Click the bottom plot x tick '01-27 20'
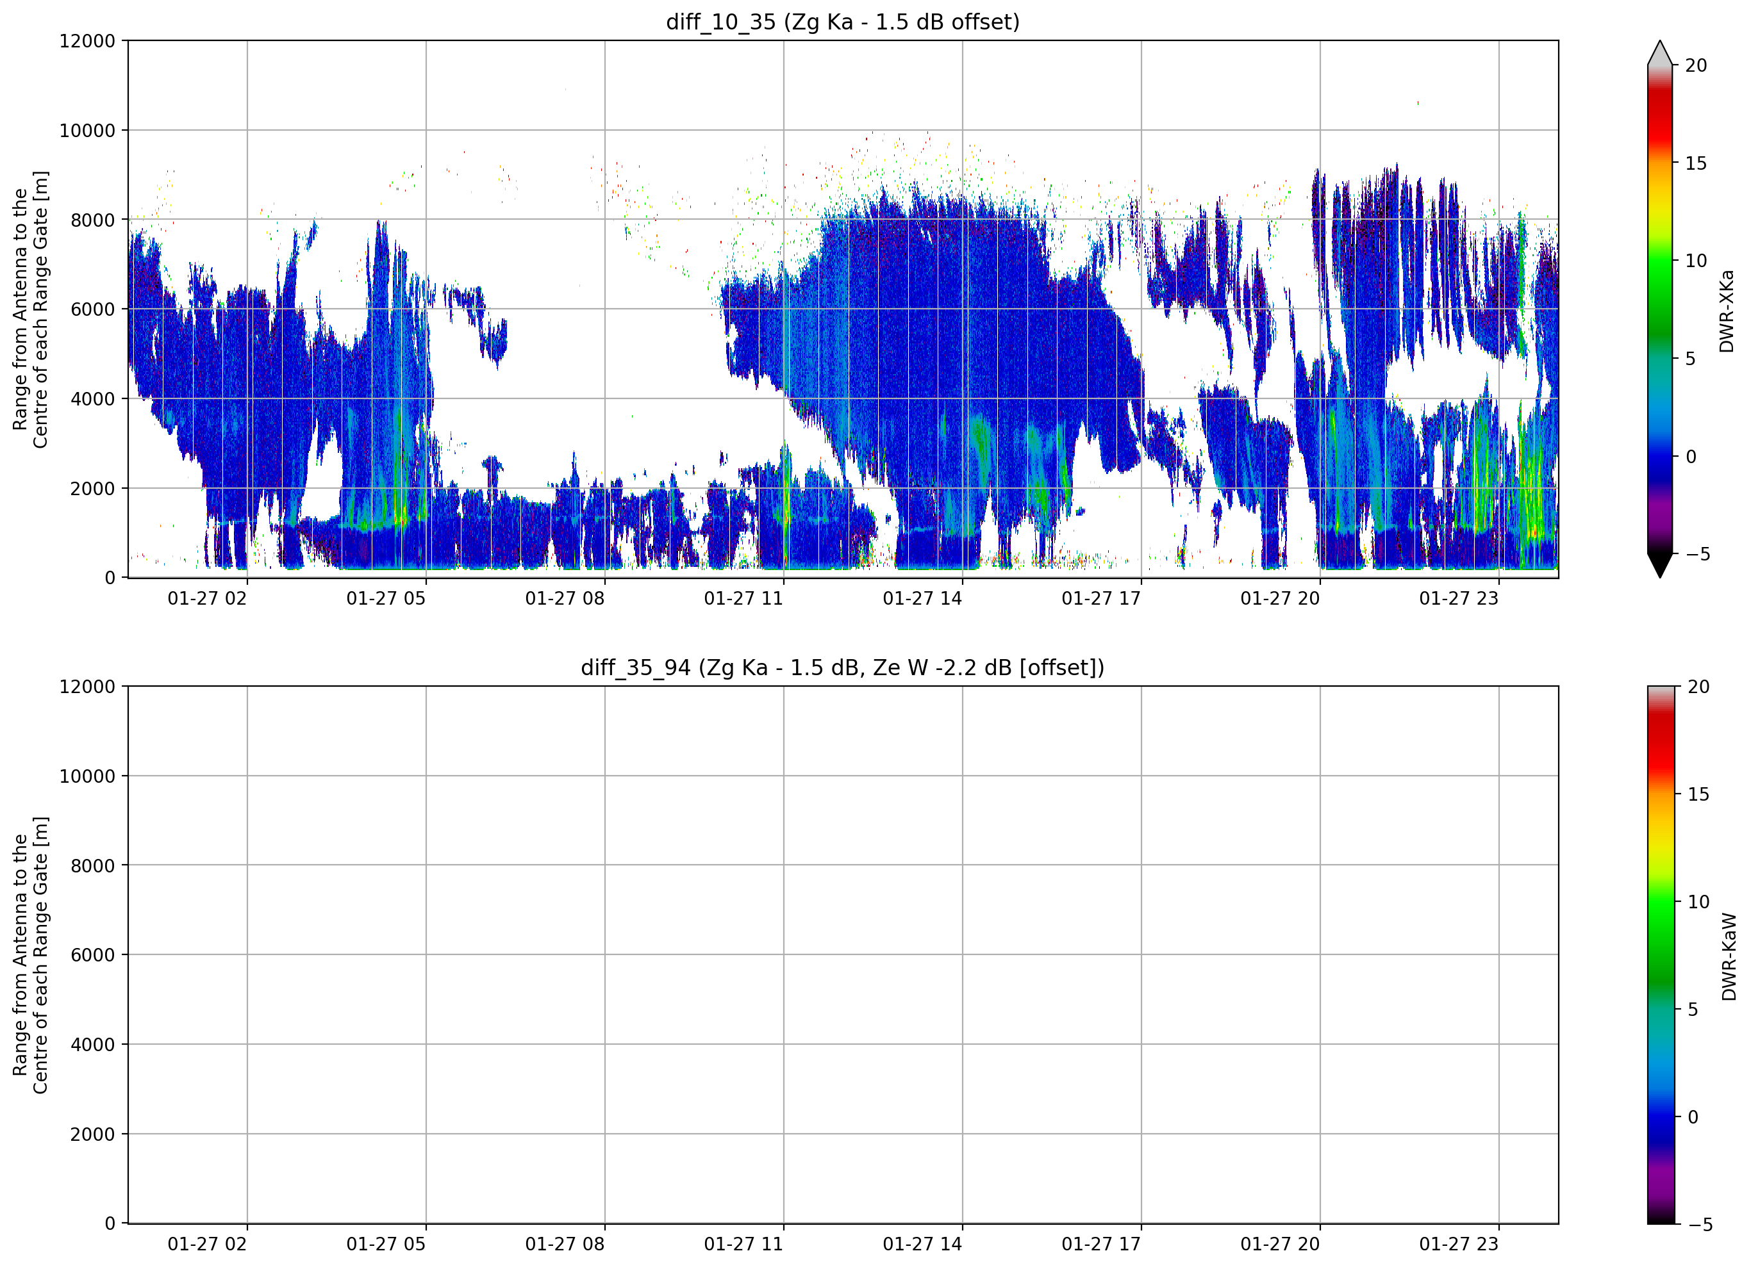The image size is (1751, 1267). [x=1280, y=1245]
